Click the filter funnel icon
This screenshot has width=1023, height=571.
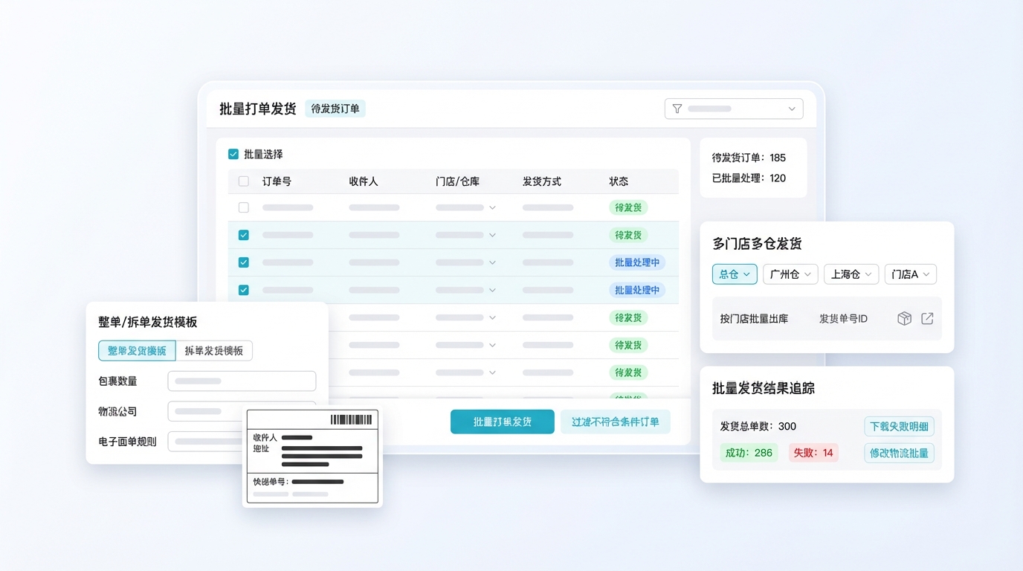click(677, 109)
